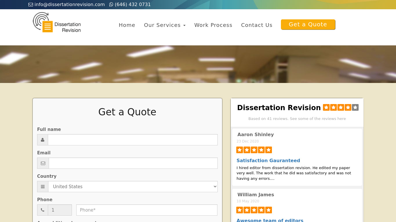
Task: Click the Dissertation Revision logo
Action: (57, 22)
